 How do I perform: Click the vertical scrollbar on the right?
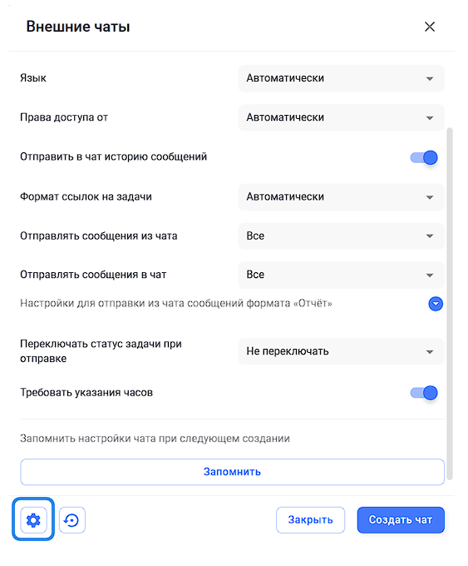tap(449, 303)
